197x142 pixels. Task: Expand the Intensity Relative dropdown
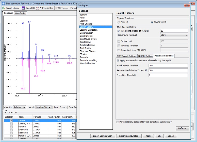click(x=20, y=107)
